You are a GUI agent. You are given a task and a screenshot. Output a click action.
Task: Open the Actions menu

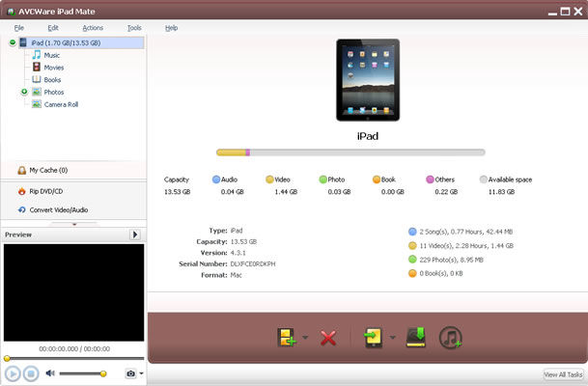coord(93,28)
